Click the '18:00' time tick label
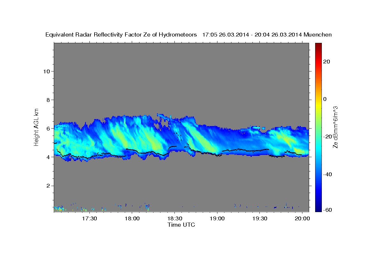This screenshot has height=254, width=382. click(x=132, y=219)
